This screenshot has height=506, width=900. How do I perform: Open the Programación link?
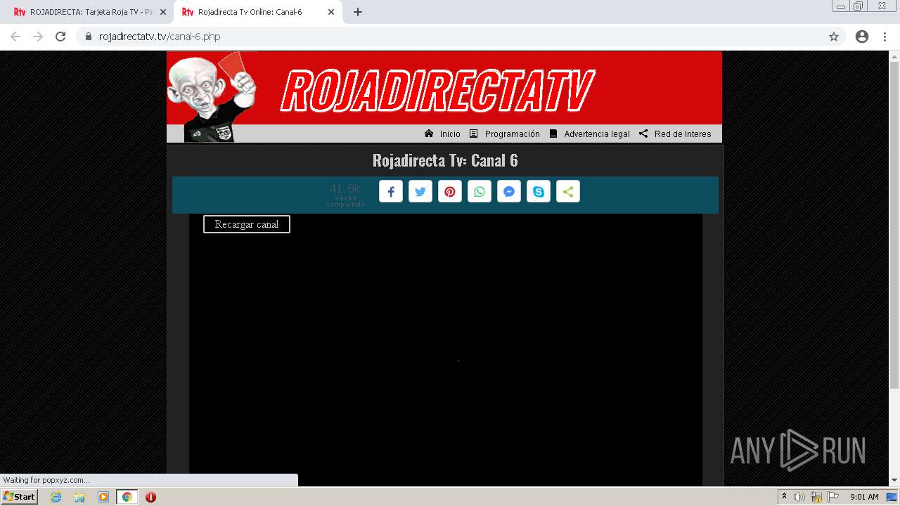coord(505,134)
